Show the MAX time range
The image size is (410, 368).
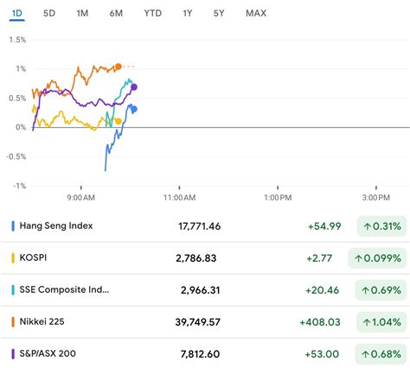[x=256, y=13]
